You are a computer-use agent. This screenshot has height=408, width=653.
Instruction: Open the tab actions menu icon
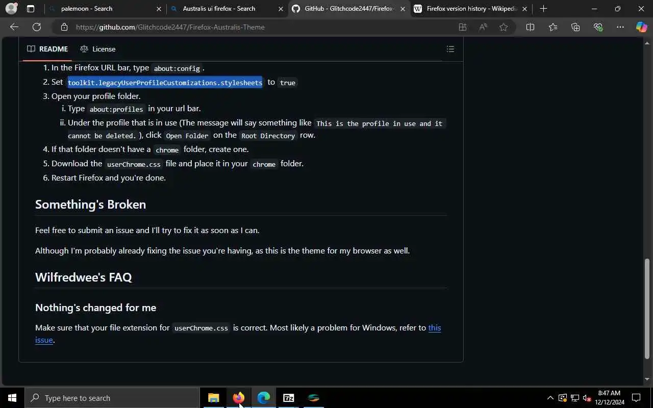[x=31, y=9]
